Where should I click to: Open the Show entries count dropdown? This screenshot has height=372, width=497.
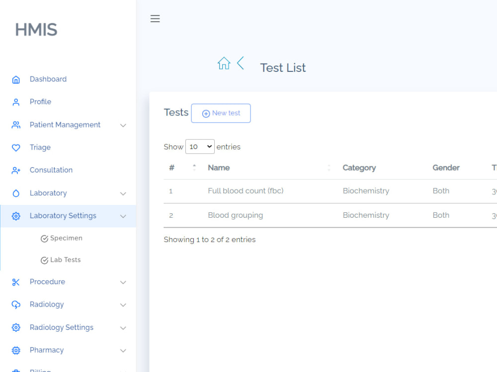point(200,146)
